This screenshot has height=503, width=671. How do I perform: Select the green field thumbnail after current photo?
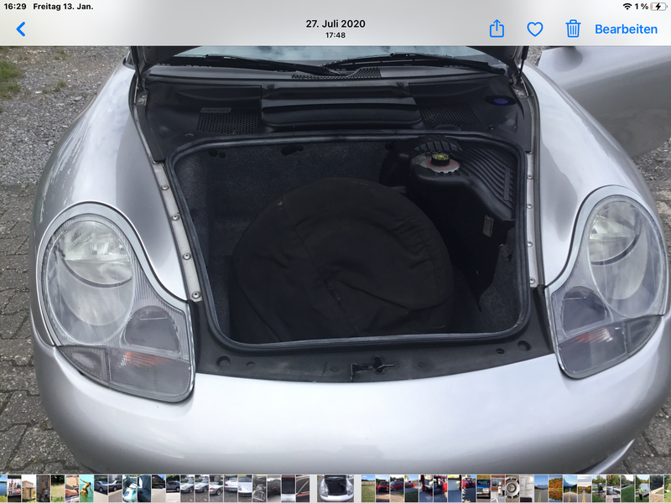click(x=368, y=489)
